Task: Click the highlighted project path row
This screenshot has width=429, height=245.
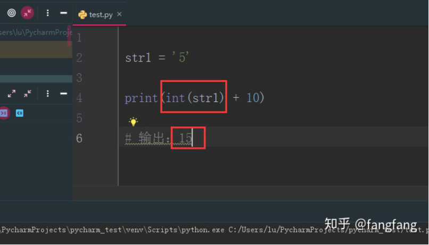Action: (x=36, y=50)
